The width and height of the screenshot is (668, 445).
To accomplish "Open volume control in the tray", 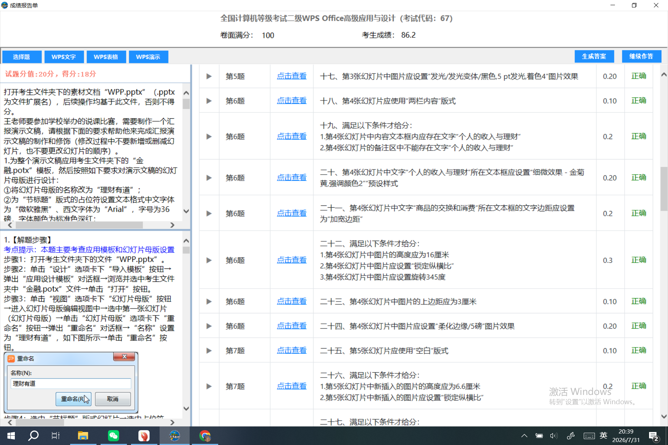I will click(x=554, y=436).
